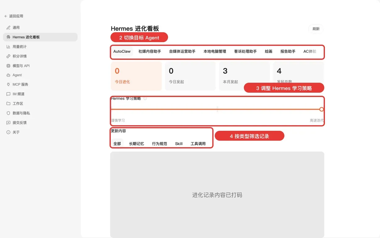Filter records by 行为规范
This screenshot has height=238, width=380.
160,144
